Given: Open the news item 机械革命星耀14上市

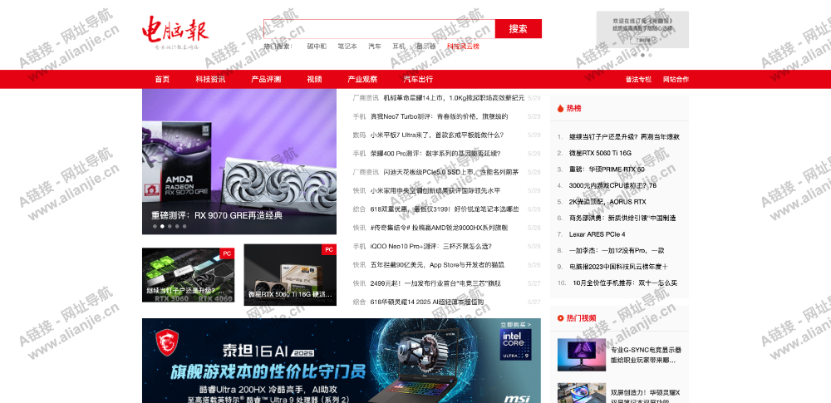Looking at the screenshot, I should pos(454,98).
